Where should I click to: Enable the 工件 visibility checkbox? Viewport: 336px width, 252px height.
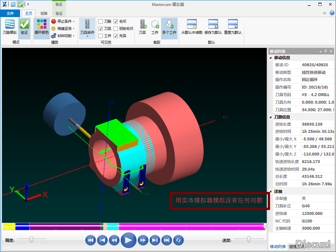(100, 36)
